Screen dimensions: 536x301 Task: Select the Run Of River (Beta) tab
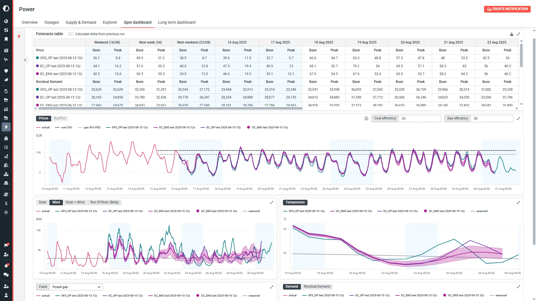click(x=104, y=203)
